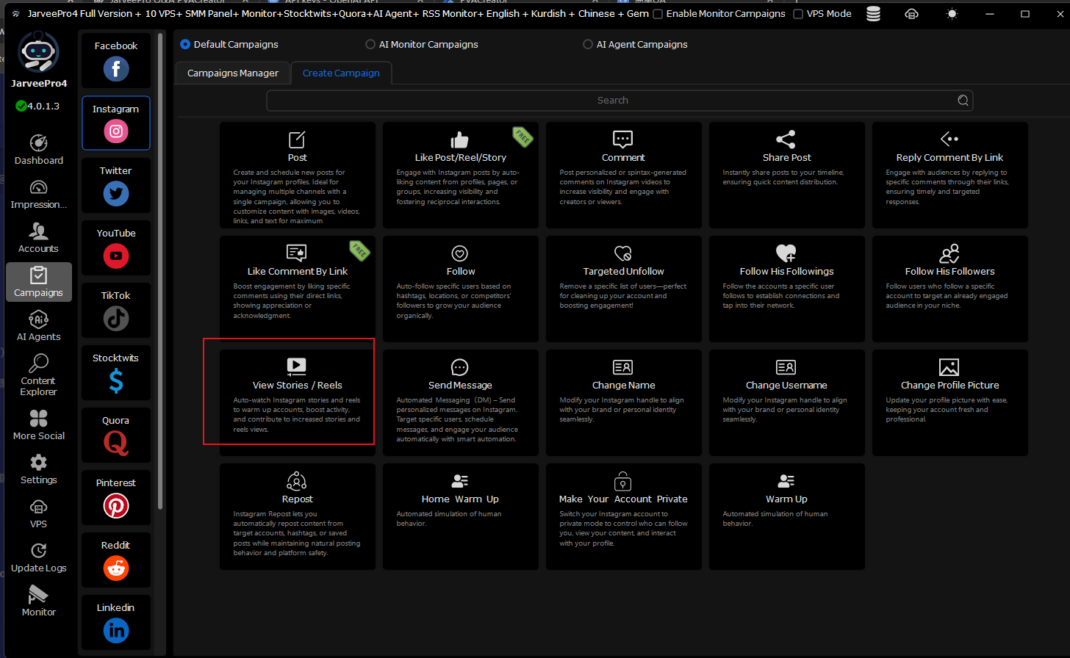Open the View Stories / Reels campaign
Viewport: 1070px width, 658px height.
pos(297,392)
